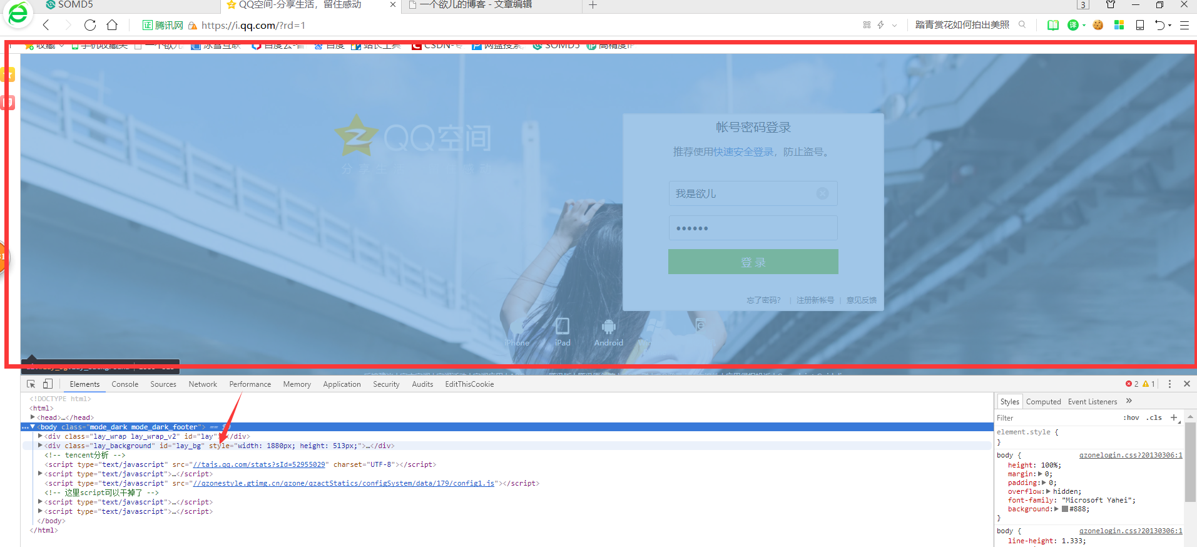
Task: Collapse the body element node
Action: [x=33, y=427]
